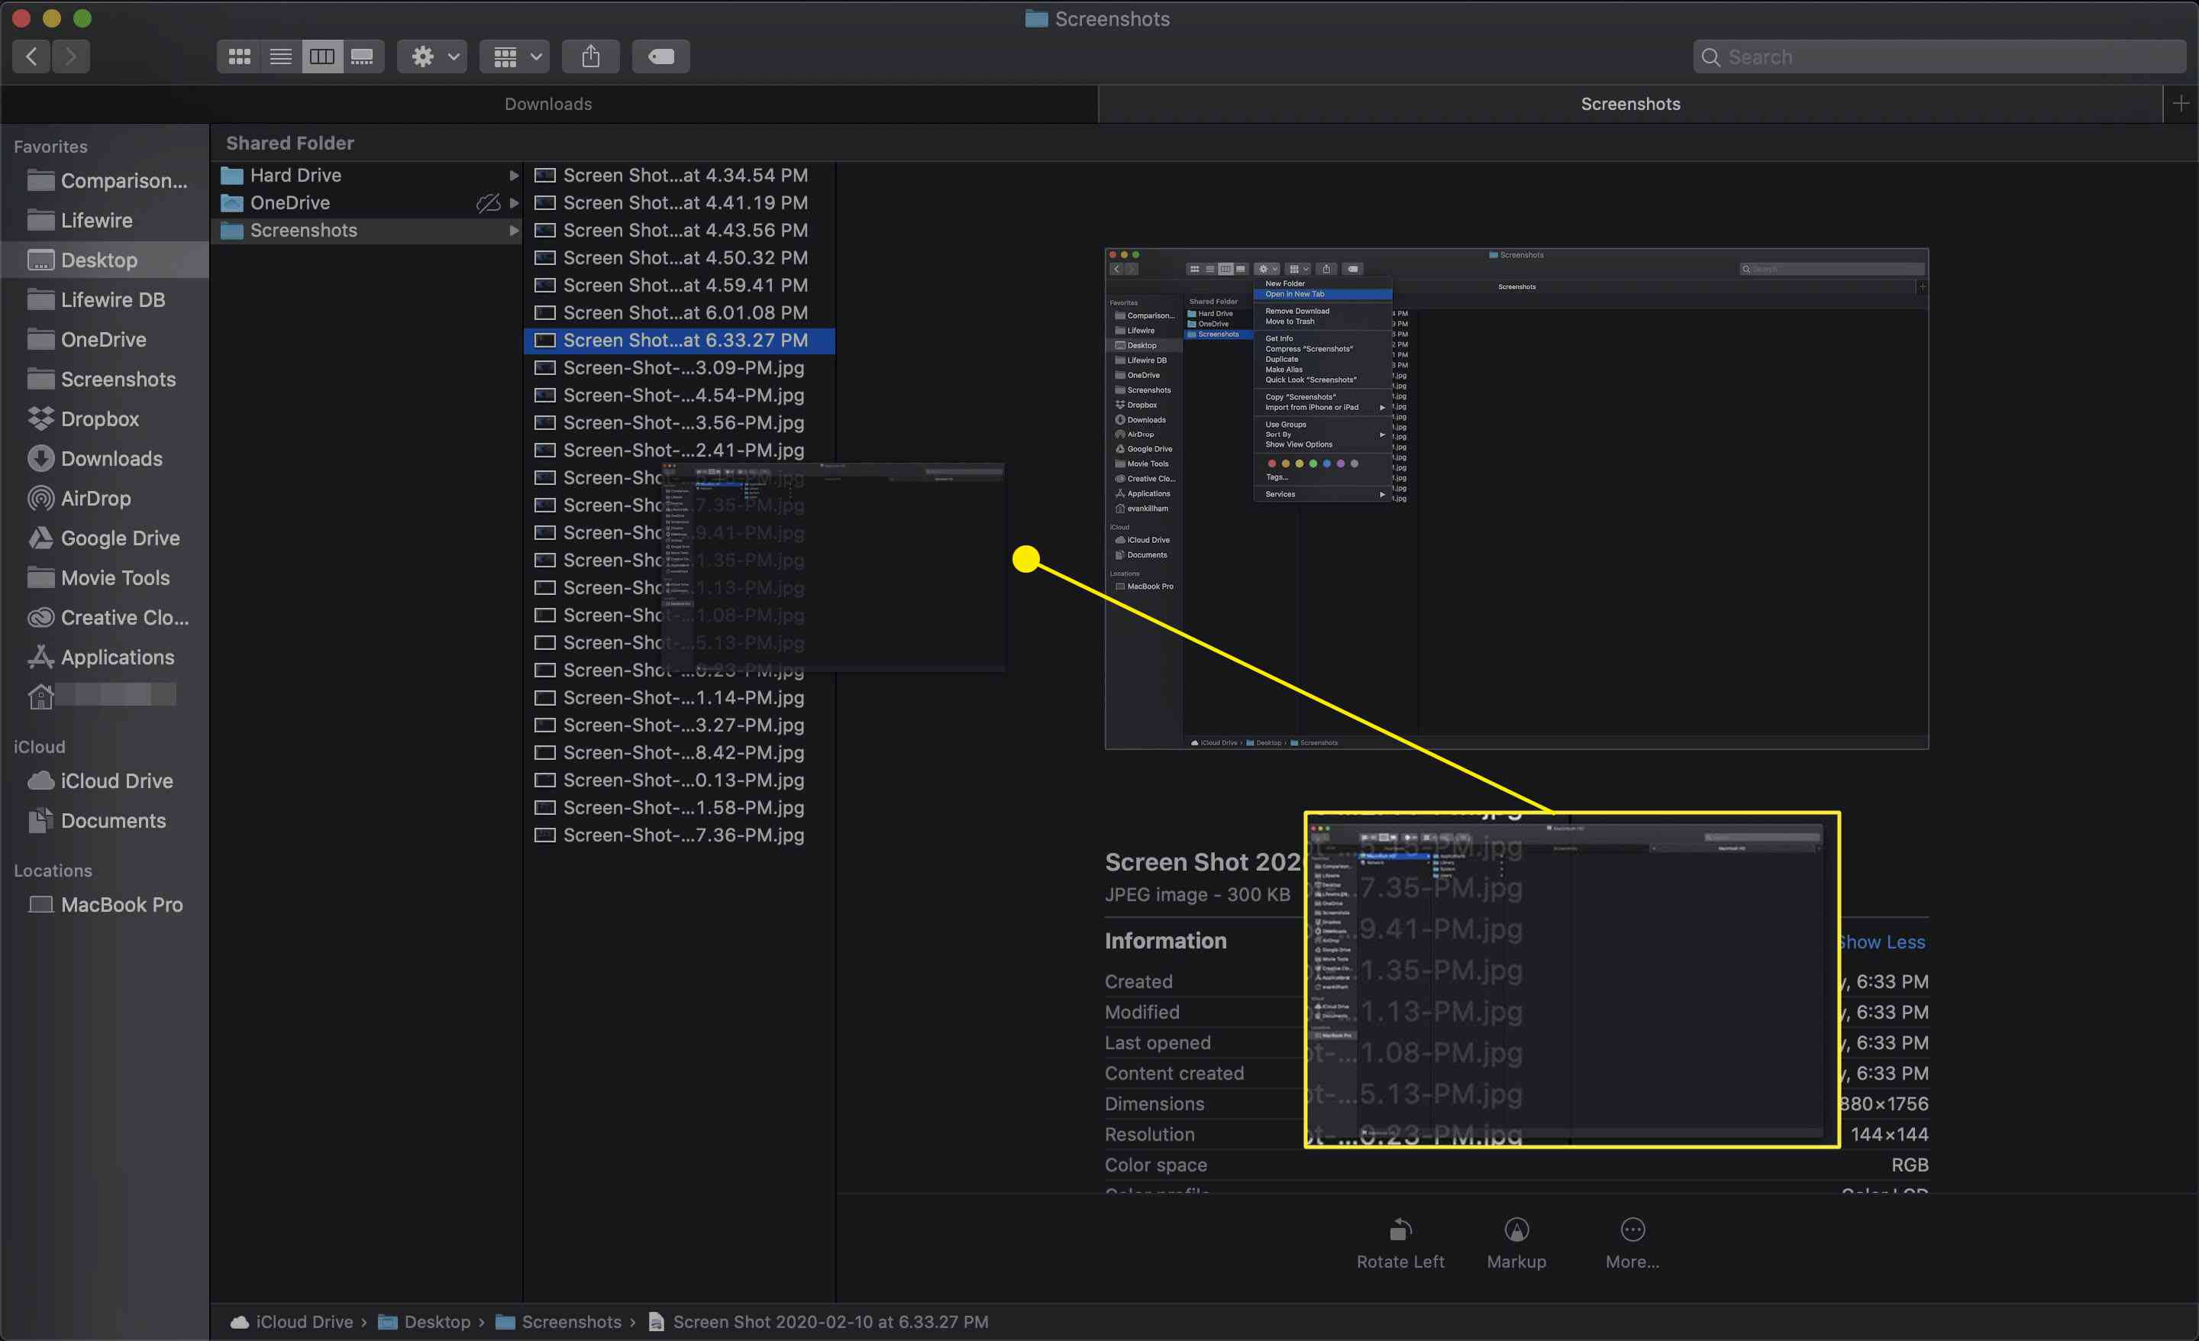Click the column view icon
The image size is (2199, 1341).
[321, 57]
